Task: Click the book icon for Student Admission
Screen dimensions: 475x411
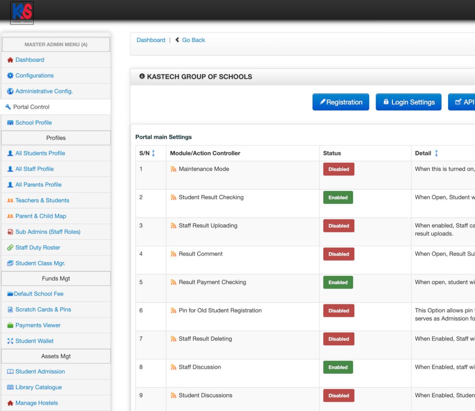Action: [10, 372]
